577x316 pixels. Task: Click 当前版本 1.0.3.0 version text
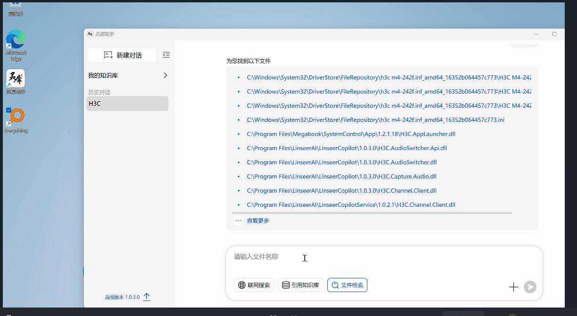(122, 297)
